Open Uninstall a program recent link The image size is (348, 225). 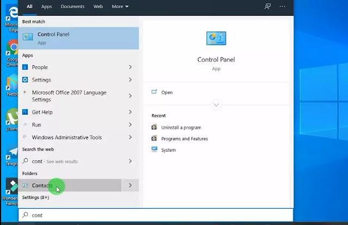pyautogui.click(x=181, y=128)
